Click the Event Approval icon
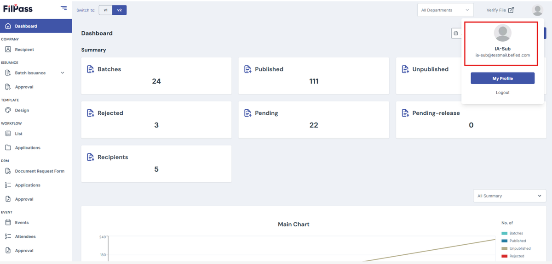 (x=8, y=251)
